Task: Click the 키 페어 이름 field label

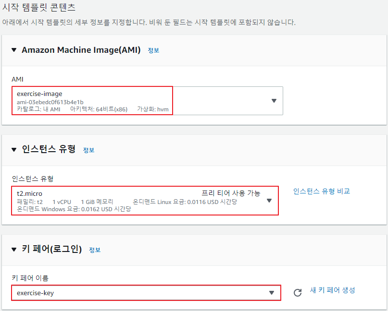Action: pyautogui.click(x=30, y=278)
